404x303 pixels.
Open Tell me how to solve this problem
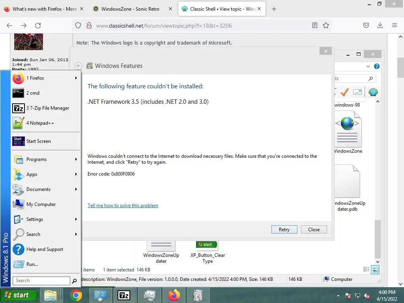tap(123, 206)
